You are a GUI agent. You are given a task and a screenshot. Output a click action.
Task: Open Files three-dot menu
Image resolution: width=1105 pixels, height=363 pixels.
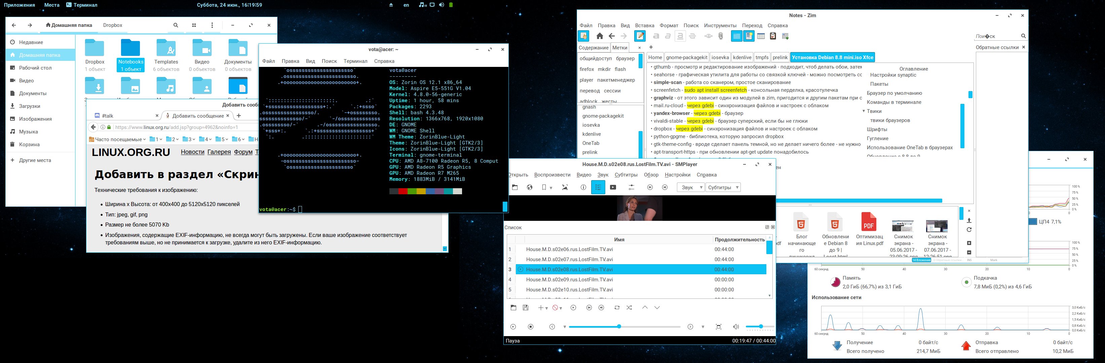[x=212, y=25]
